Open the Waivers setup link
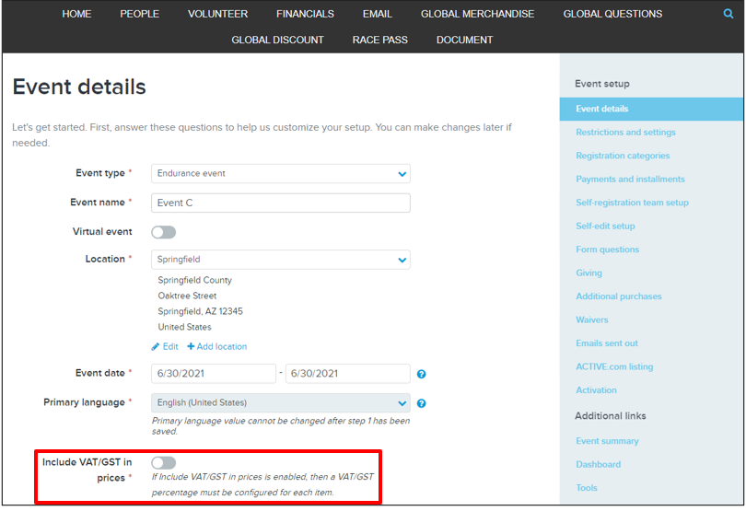The width and height of the screenshot is (746, 511). click(592, 319)
